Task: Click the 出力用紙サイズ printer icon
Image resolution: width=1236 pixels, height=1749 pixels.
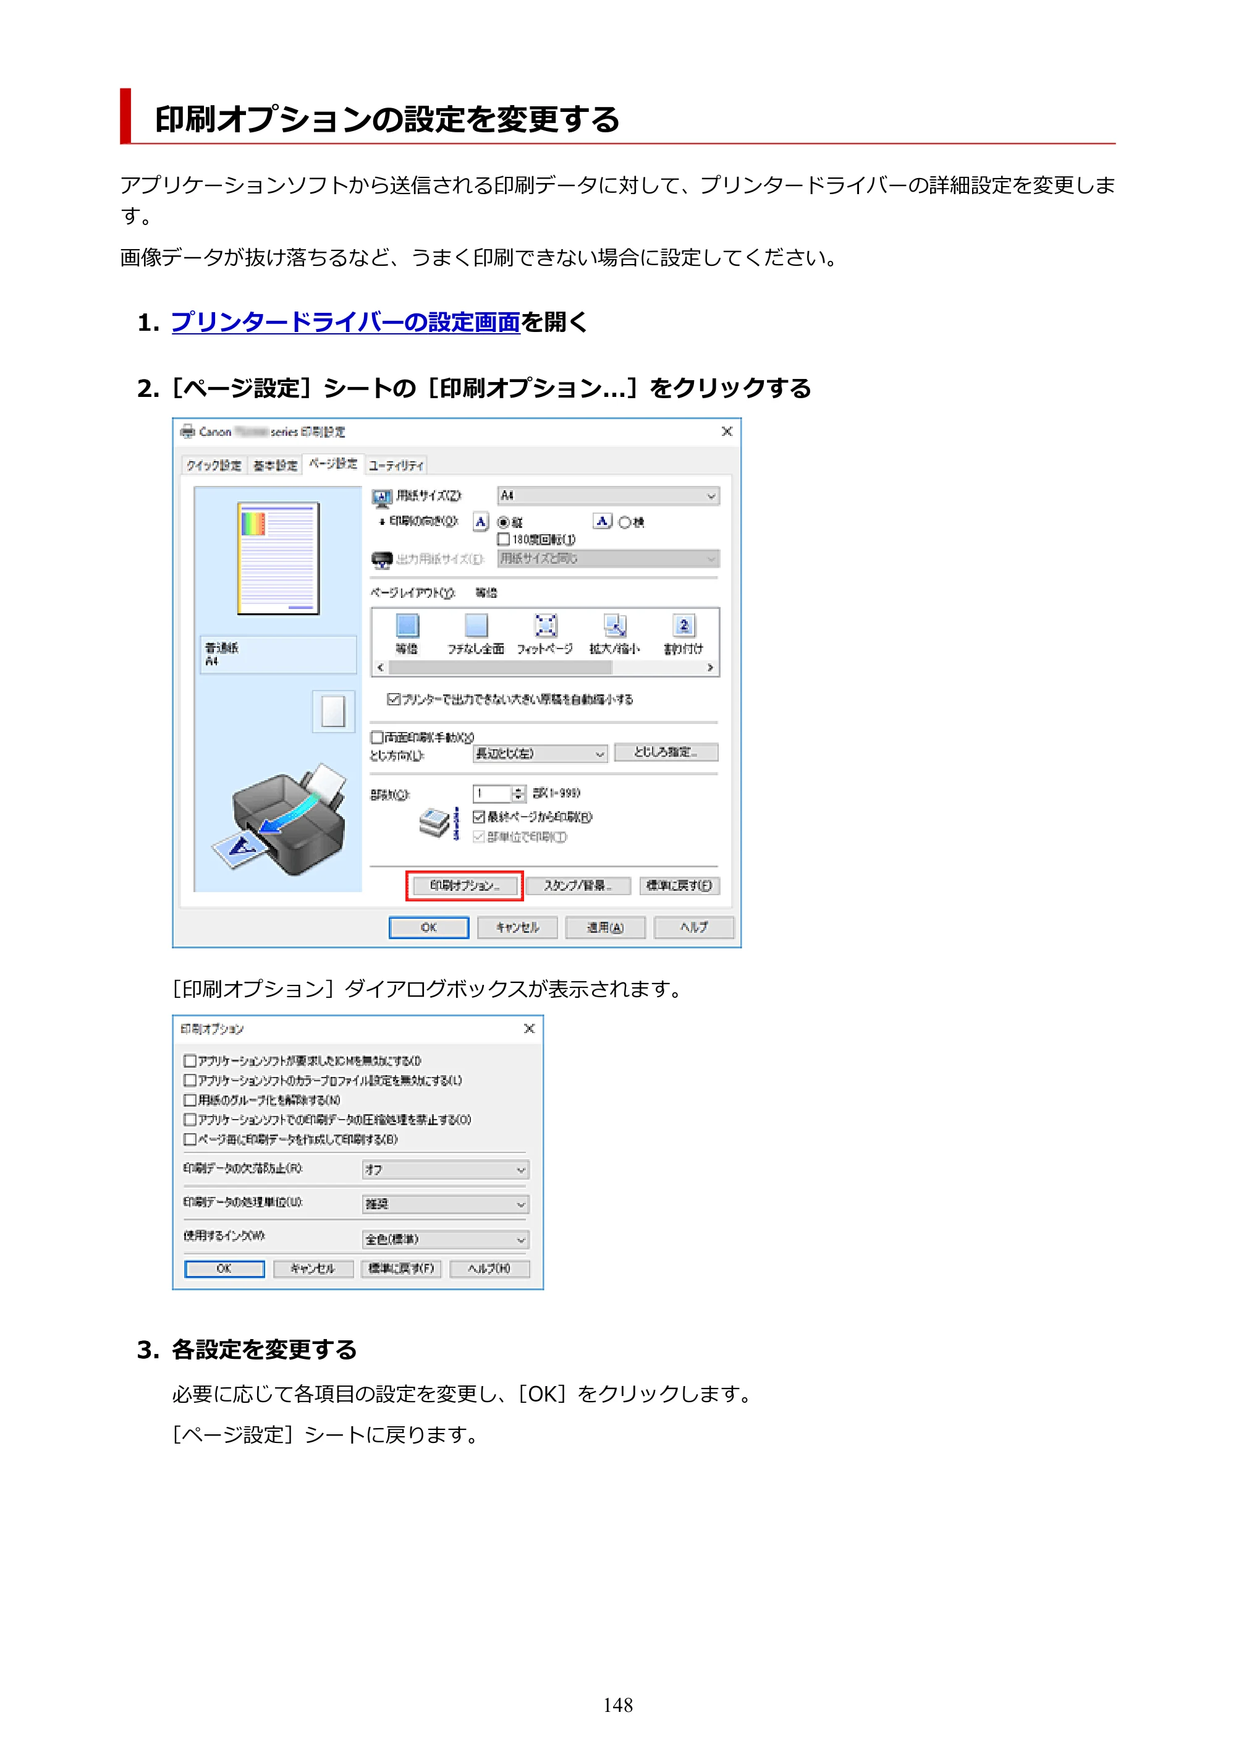Action: click(381, 560)
